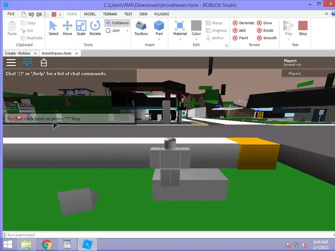This screenshot has height=251, width=335.
Task: Open the Material picker icon
Action: click(180, 25)
